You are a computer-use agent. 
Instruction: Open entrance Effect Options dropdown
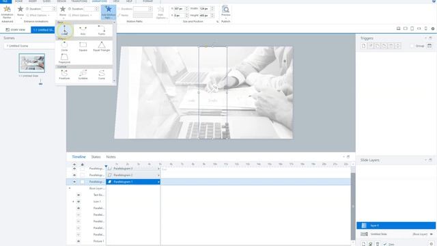[38, 15]
